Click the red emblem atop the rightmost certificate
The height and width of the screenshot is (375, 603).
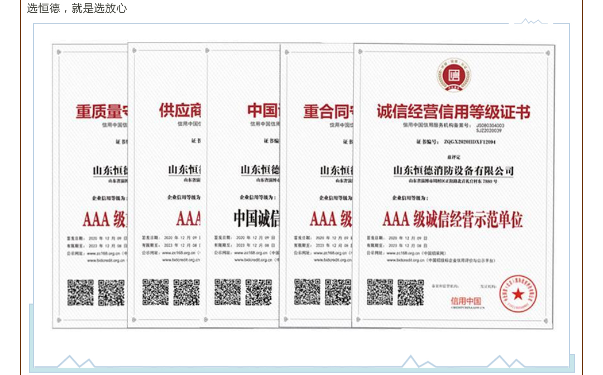pyautogui.click(x=453, y=76)
